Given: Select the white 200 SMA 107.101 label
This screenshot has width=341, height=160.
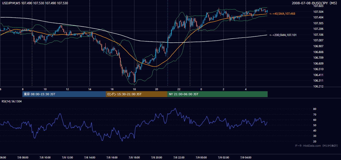Looking at the screenshot, I should (283, 35).
